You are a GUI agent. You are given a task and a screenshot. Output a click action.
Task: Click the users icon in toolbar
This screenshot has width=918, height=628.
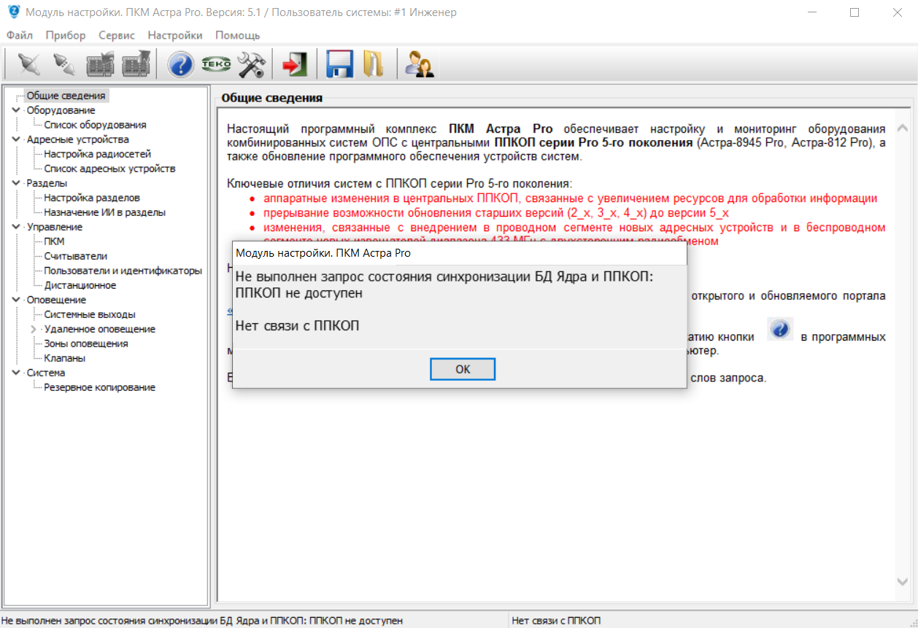click(420, 64)
